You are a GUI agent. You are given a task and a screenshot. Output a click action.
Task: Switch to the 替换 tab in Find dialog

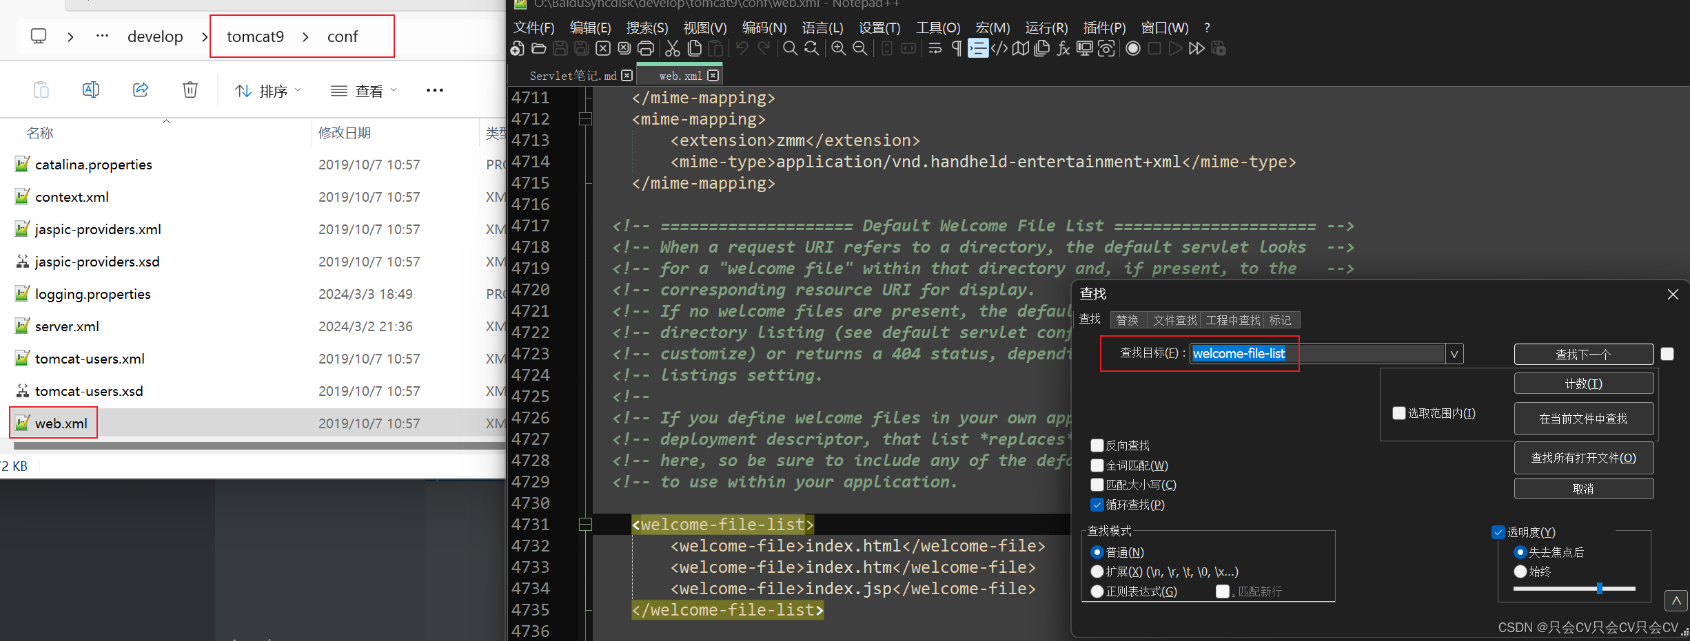coord(1128,320)
